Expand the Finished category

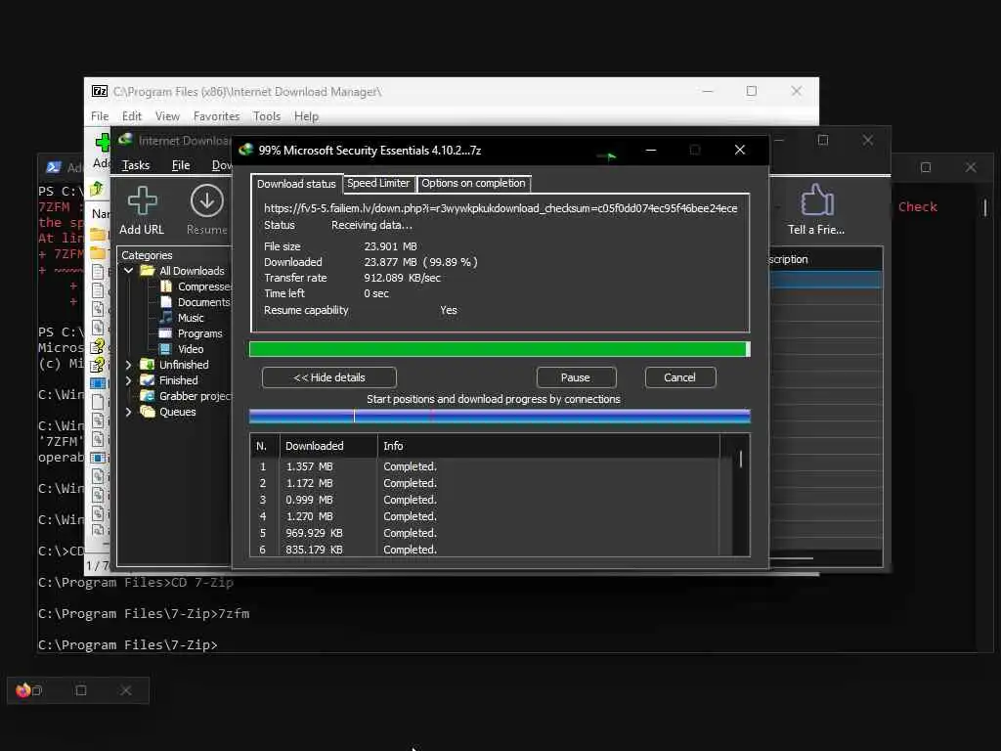(128, 380)
